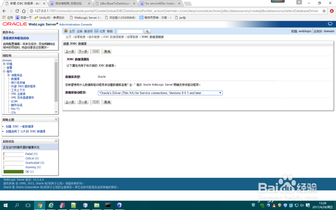Bookmark this page with the star icon
This screenshot has width=336, height=210.
point(324,11)
